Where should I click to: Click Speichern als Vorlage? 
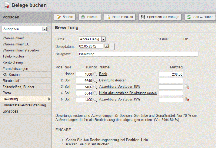tap(160, 17)
